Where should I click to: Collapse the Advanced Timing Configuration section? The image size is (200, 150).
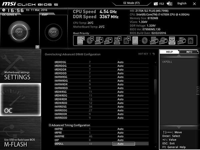pyautogui.click(x=50, y=125)
